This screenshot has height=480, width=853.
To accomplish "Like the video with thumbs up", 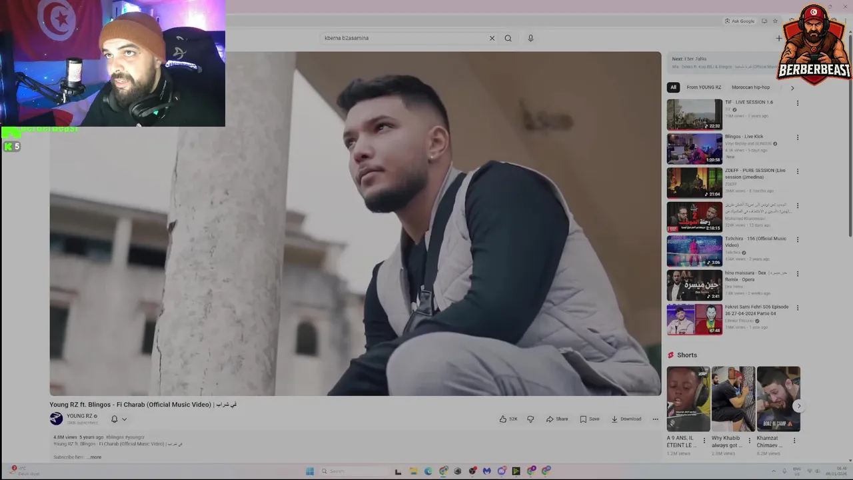I will 508,419.
